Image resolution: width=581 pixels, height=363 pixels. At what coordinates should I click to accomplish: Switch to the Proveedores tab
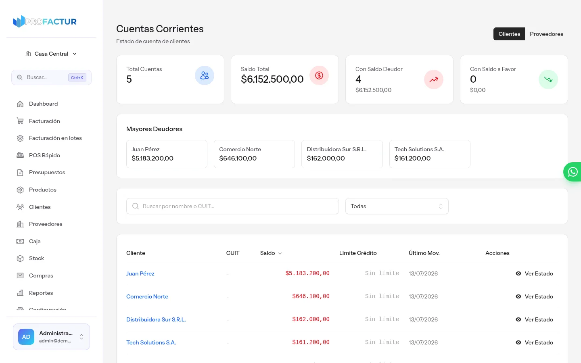coord(546,34)
